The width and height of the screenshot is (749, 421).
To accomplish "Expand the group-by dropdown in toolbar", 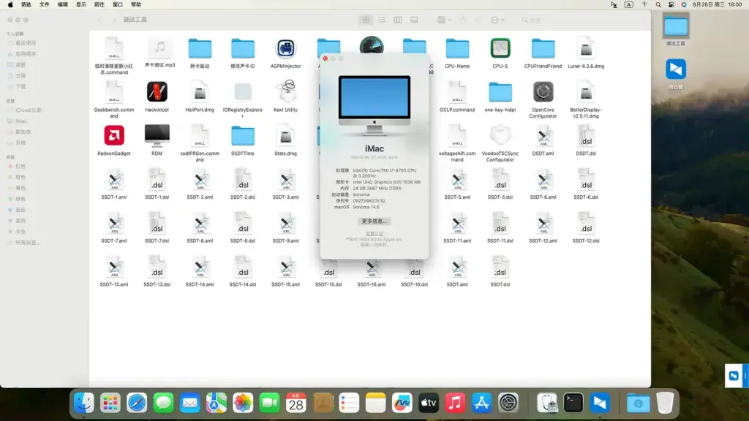I will tap(444, 20).
